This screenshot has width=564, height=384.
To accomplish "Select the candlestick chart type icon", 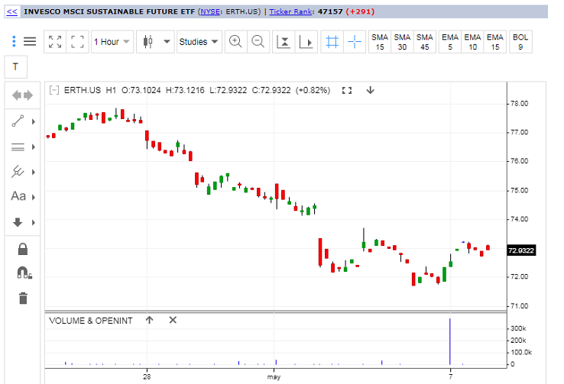I will pos(147,42).
